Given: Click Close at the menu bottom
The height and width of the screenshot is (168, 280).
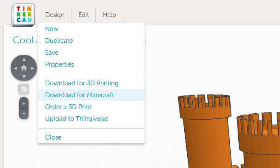Looking at the screenshot, I should (x=91, y=137).
